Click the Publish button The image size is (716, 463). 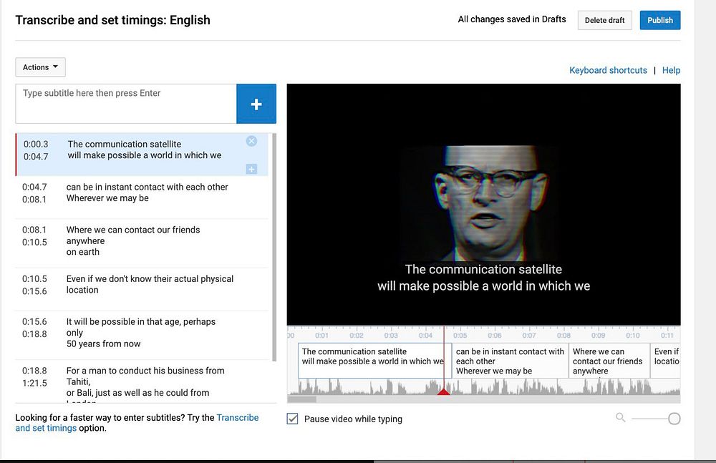point(660,20)
